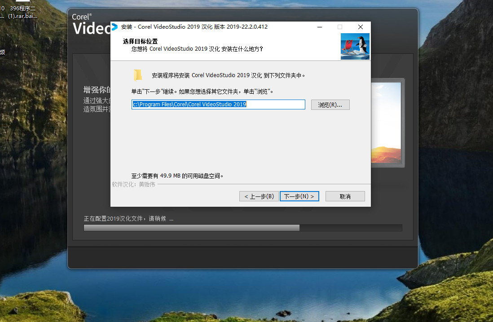The height and width of the screenshot is (322, 493).
Task: Minimize the installer dialog window
Action: pos(320,27)
